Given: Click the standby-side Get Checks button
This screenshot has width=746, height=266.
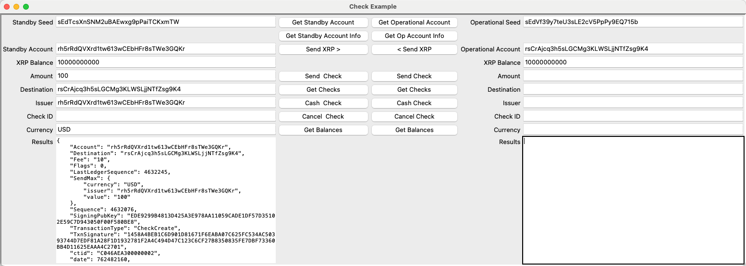Looking at the screenshot, I should point(323,89).
